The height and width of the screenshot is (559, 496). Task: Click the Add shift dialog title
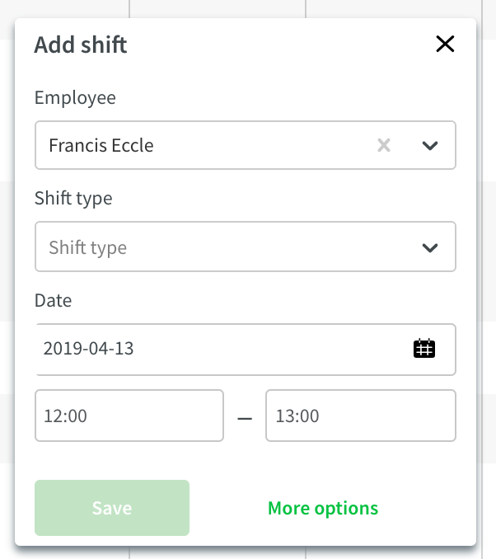81,45
